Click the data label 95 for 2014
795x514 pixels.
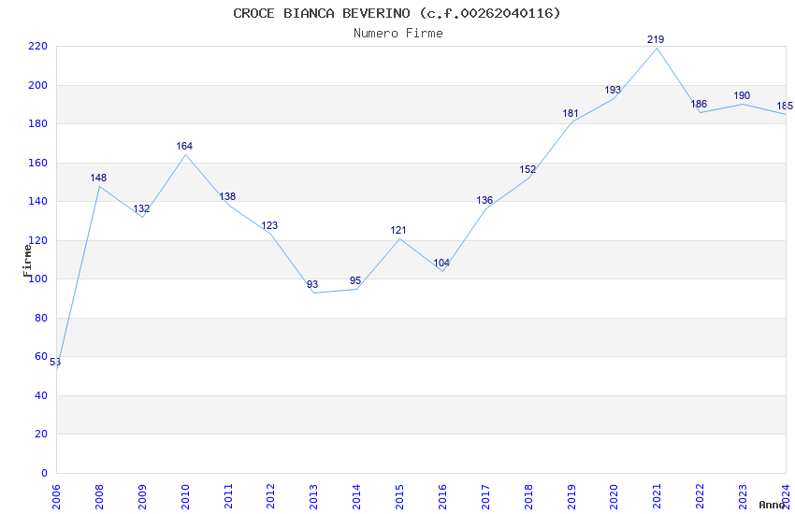click(355, 280)
